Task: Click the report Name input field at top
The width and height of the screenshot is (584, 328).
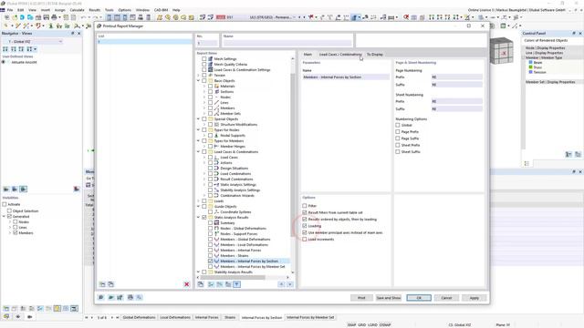Action: pos(287,43)
